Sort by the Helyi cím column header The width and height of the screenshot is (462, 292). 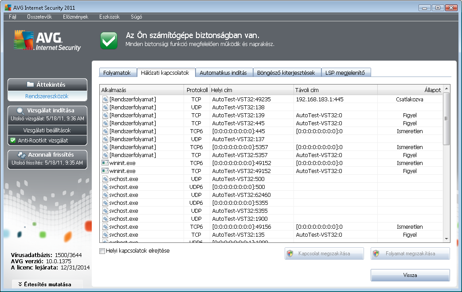coord(252,90)
